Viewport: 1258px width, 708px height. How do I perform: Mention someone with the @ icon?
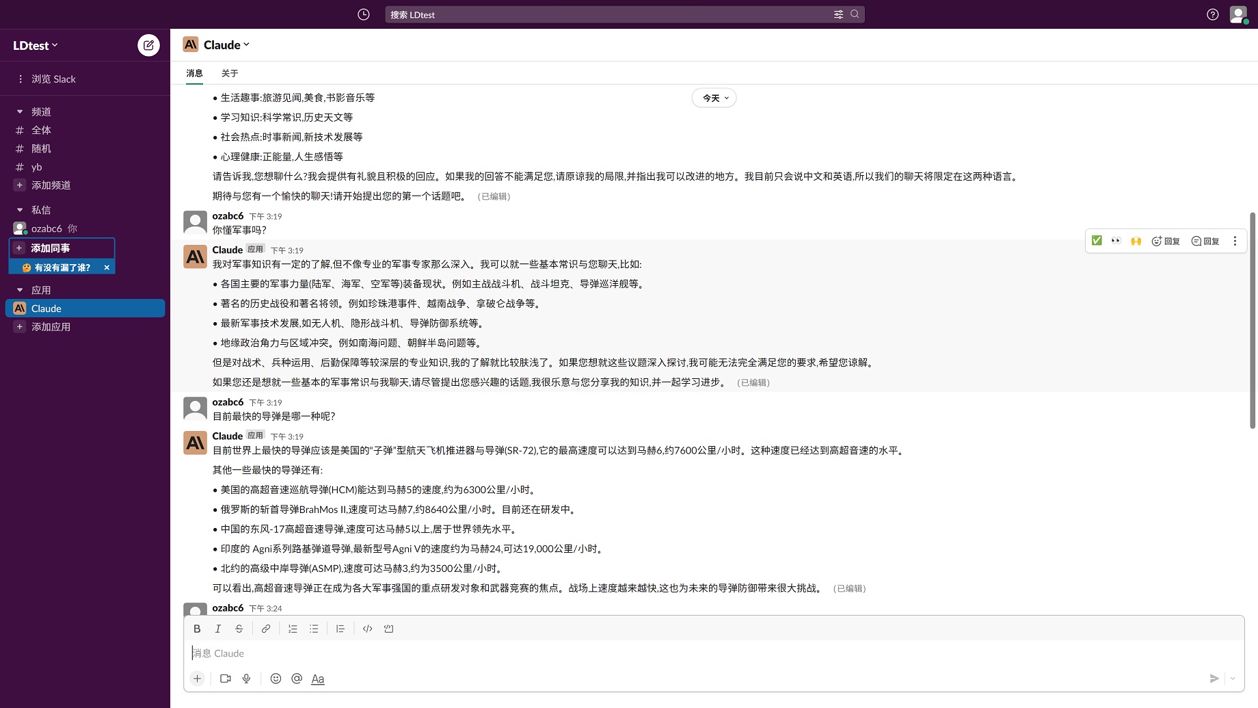[297, 679]
